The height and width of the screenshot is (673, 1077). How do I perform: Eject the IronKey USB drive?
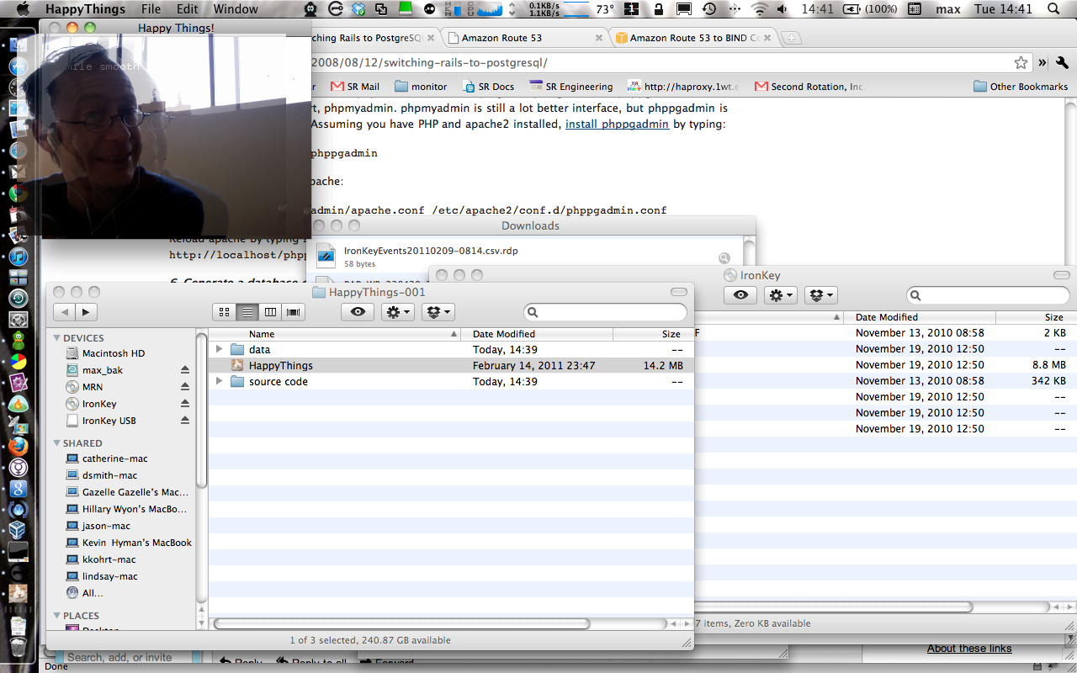coord(185,421)
